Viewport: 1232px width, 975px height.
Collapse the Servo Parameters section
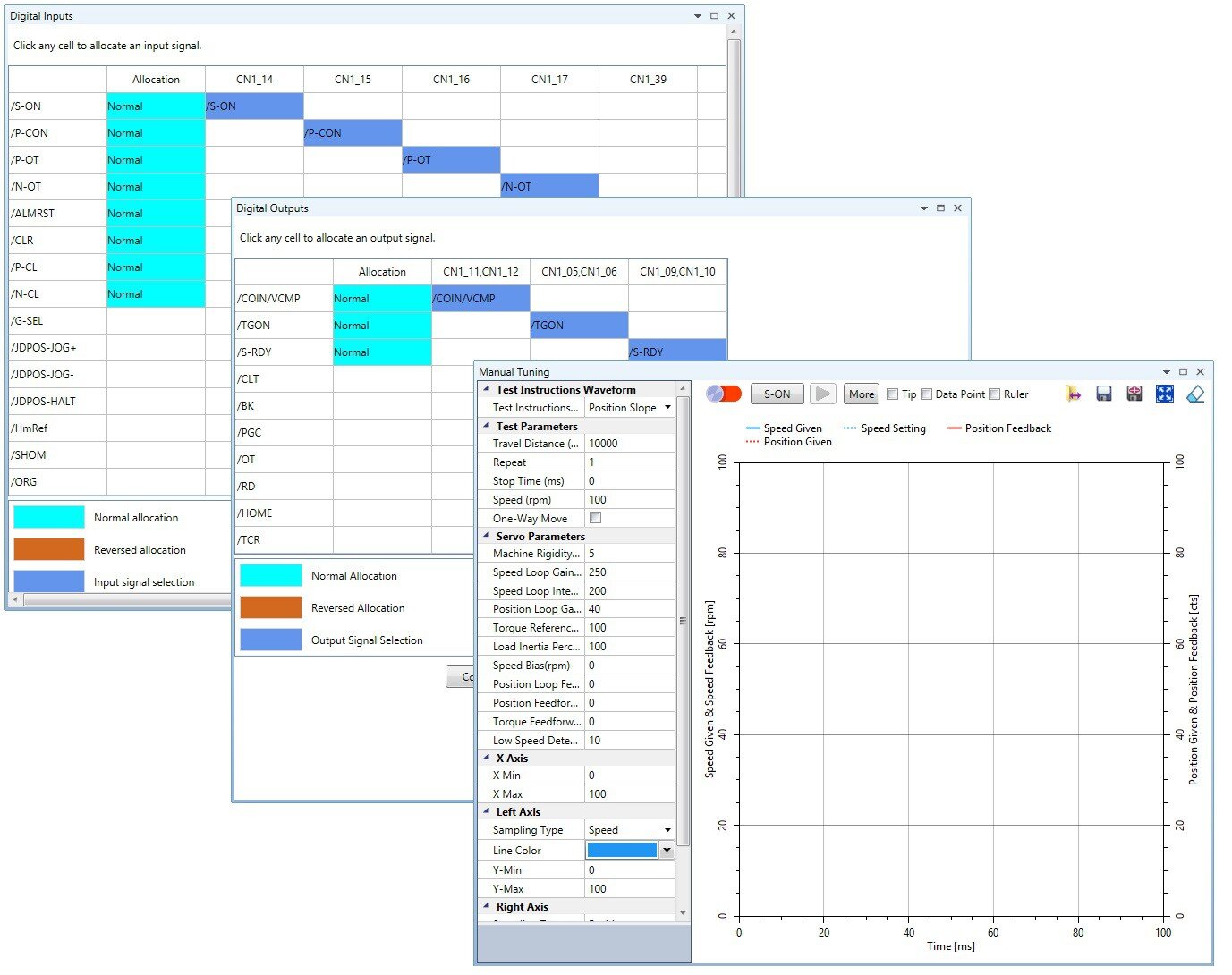point(486,536)
